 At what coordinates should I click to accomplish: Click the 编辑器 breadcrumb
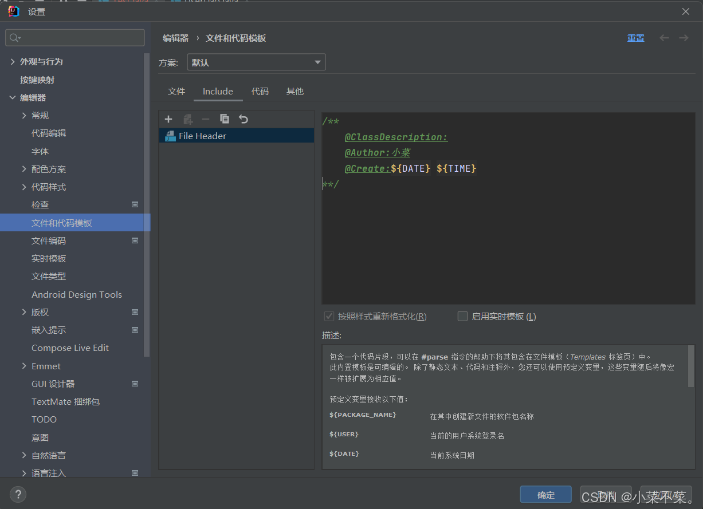175,38
